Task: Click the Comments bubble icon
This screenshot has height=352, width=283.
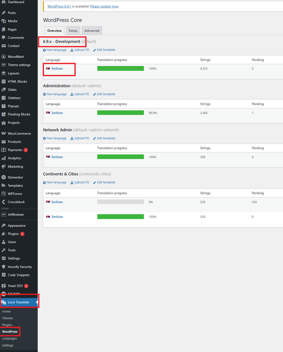Action: click(x=4, y=37)
